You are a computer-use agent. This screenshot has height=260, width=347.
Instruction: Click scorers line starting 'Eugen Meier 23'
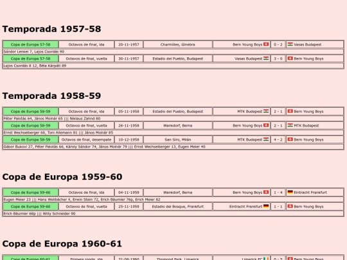click(x=173, y=200)
